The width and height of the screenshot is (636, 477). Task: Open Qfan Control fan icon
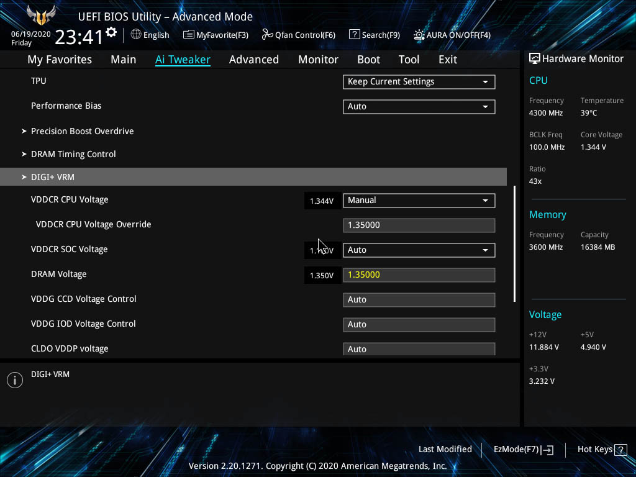point(267,35)
